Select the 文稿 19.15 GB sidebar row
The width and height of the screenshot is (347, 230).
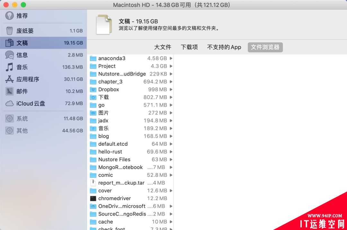43,43
